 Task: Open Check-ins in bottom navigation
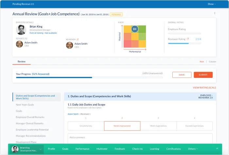137,149
